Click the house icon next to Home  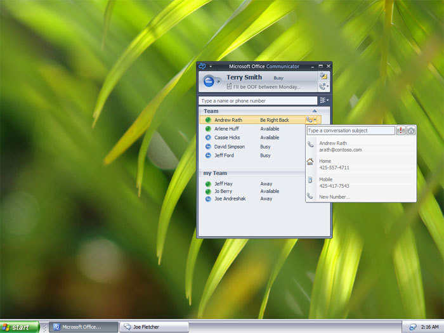click(x=310, y=162)
